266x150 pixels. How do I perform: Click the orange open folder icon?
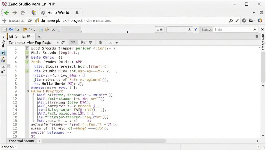click(x=25, y=30)
